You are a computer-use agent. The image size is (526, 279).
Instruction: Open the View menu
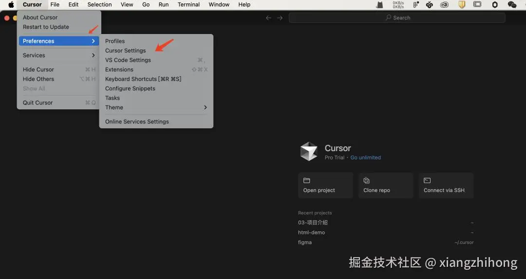(127, 4)
